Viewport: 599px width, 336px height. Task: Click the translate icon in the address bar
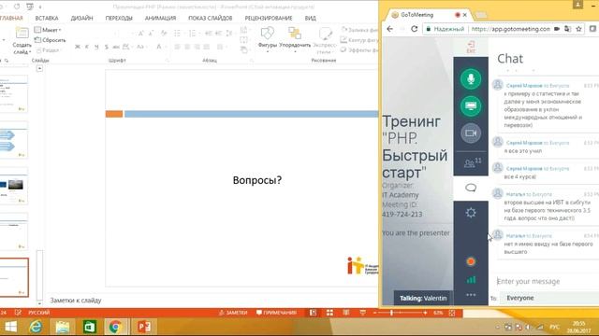pyautogui.click(x=568, y=29)
